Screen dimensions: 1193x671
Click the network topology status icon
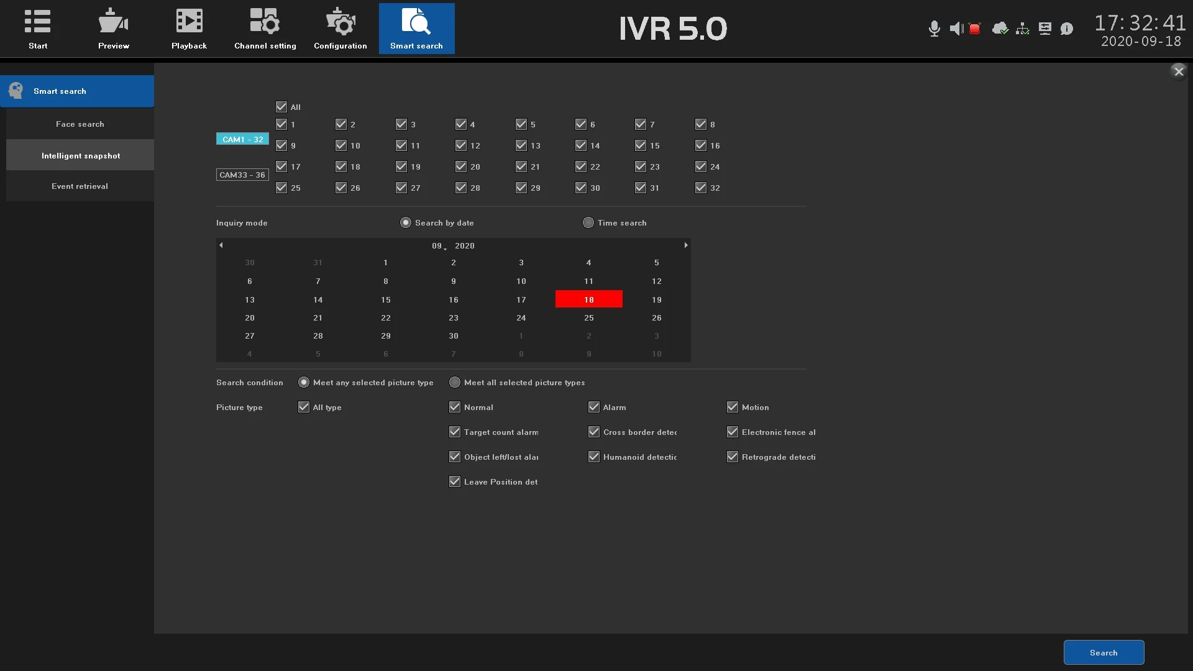(1022, 29)
